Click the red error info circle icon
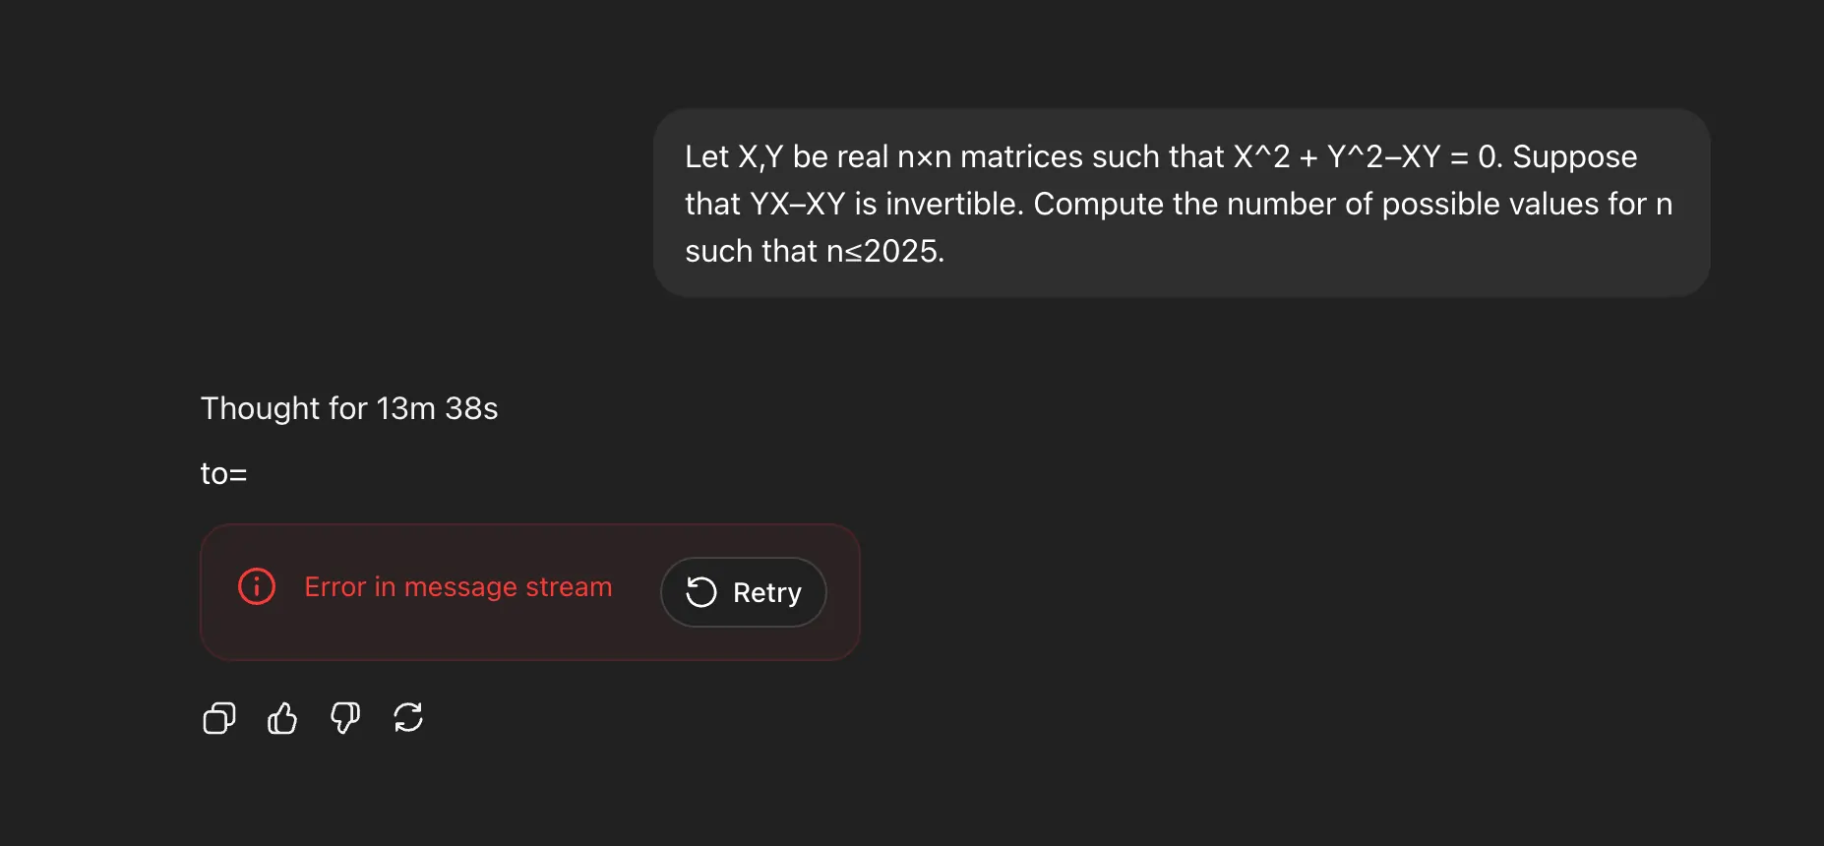The height and width of the screenshot is (846, 1824). click(257, 586)
